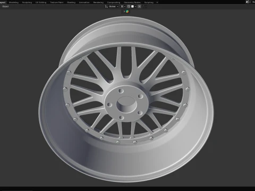Switch to the Scripting workspace tab

pyautogui.click(x=149, y=3)
